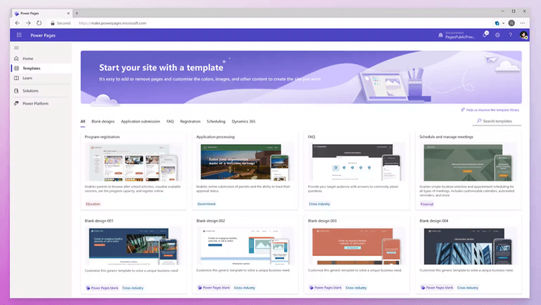Click the environment icon in header

441,35
